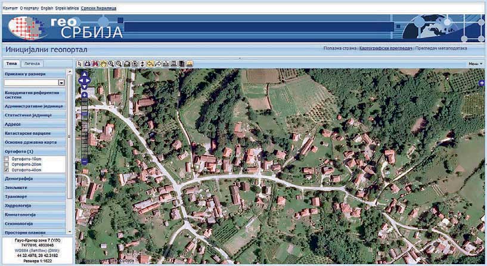Uncheck the Ортофото-40cm layer
This screenshot has height=266, width=487.
[x=6, y=170]
